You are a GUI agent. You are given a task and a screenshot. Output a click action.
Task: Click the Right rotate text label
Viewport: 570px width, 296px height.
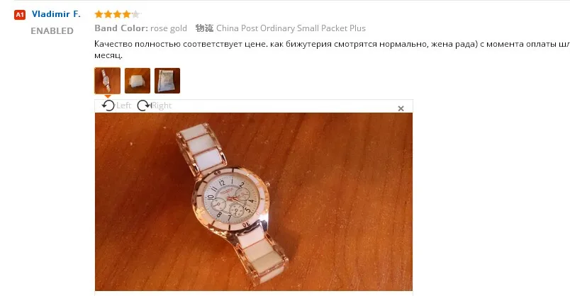162,106
